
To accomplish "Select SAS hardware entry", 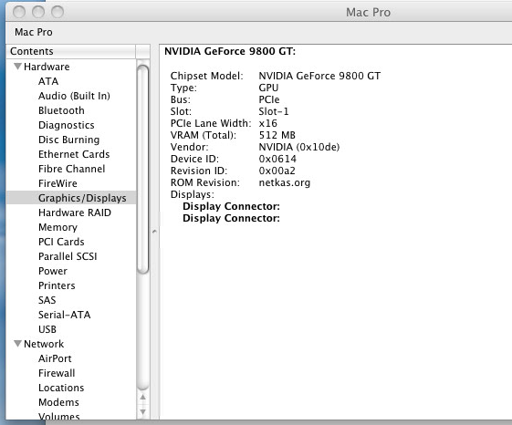I will [47, 300].
